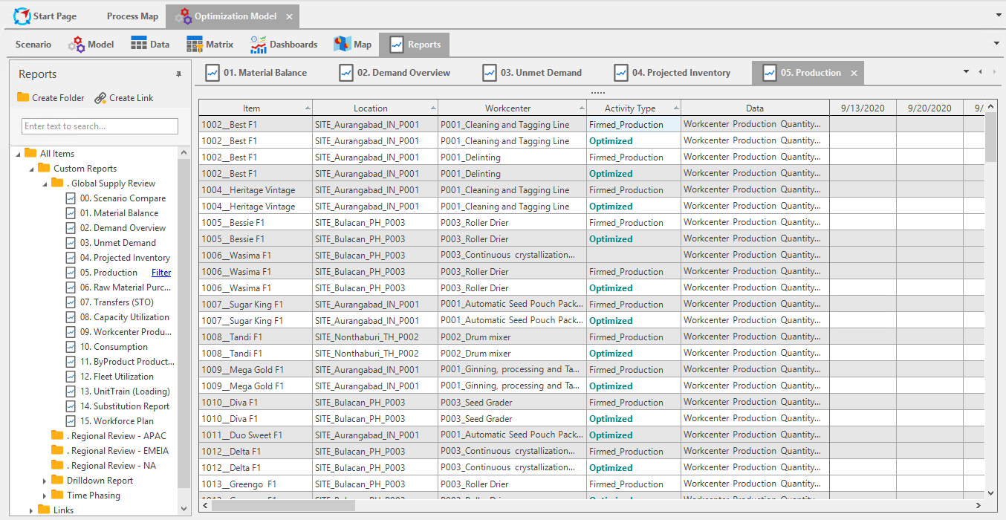
Task: Open the top-right window options dropdown
Action: pyautogui.click(x=997, y=15)
